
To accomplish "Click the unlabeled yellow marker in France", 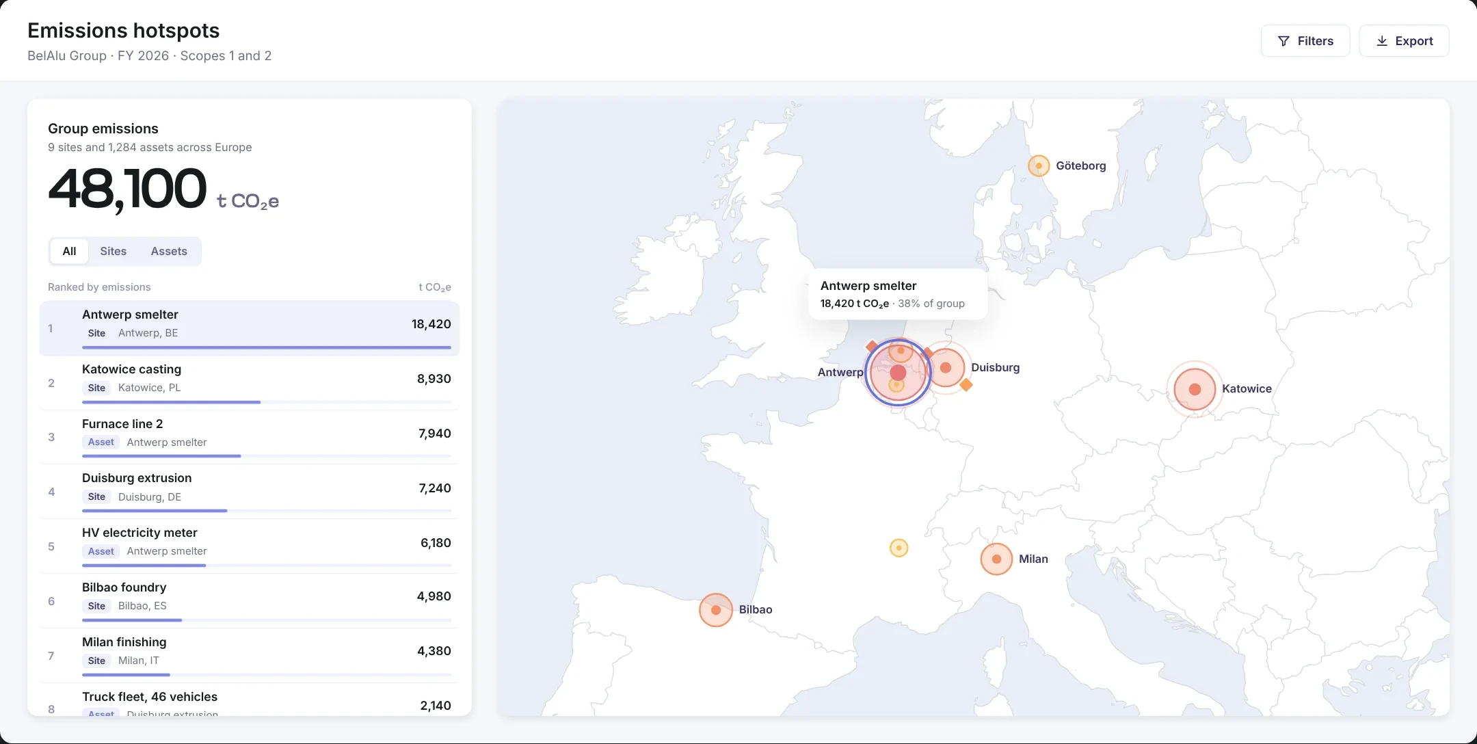I will point(899,548).
